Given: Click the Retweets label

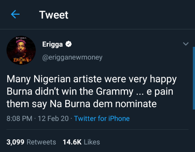Looking at the screenshot, I should pos(41,142).
